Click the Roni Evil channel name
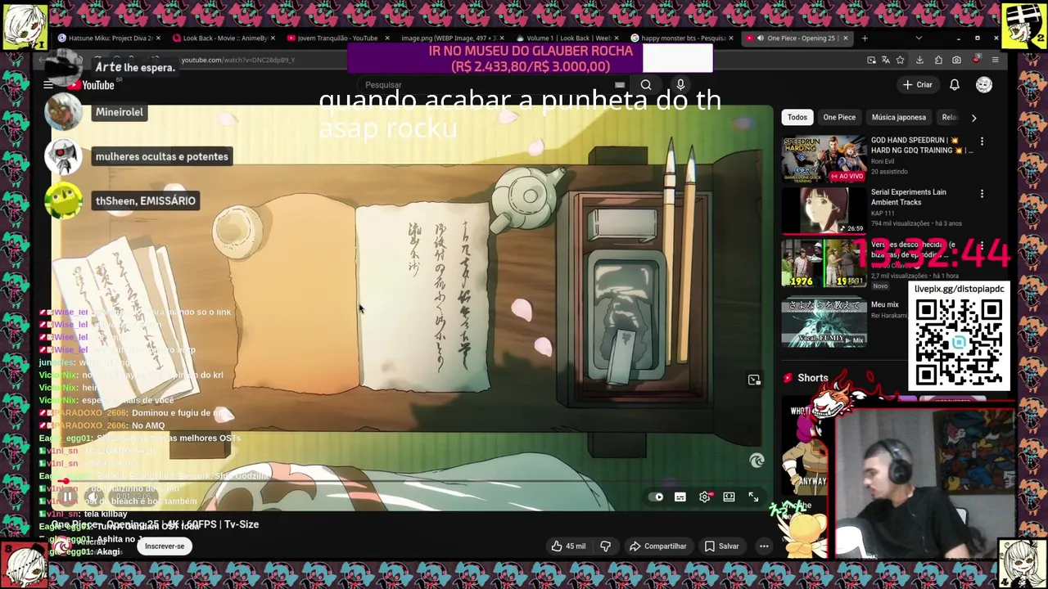The height and width of the screenshot is (589, 1048). [883, 162]
